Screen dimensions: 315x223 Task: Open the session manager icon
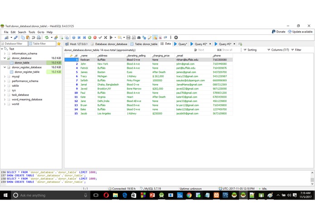point(6,37)
